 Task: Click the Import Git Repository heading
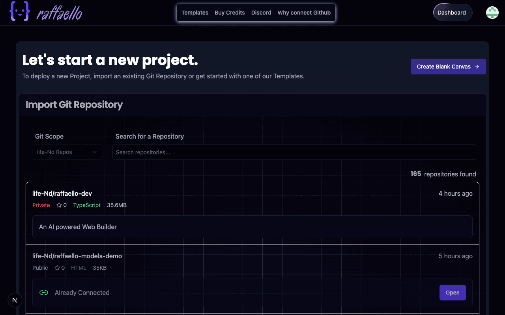click(74, 105)
